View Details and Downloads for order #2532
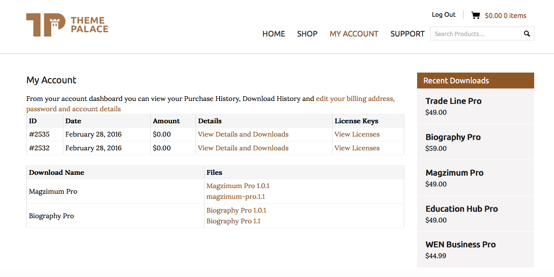This screenshot has width=554, height=277. (243, 148)
